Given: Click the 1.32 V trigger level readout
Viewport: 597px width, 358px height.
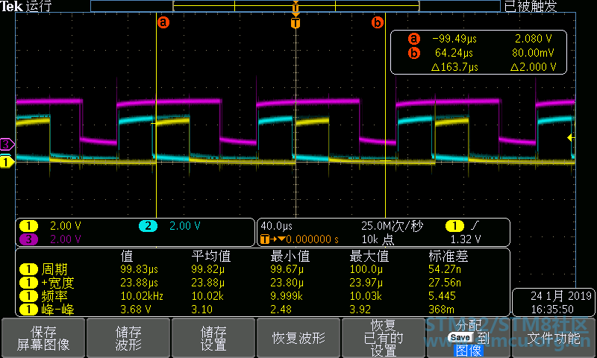Looking at the screenshot, I should pyautogui.click(x=465, y=239).
